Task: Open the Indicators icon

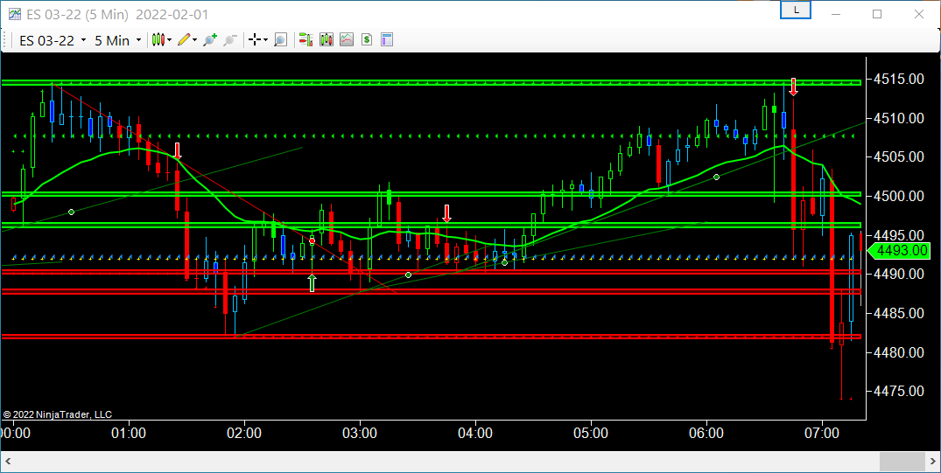Action: (347, 40)
